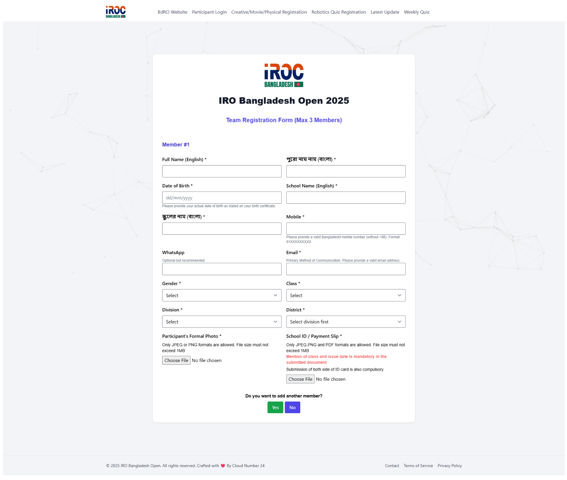
Task: Click No to skip adding member
Action: [x=292, y=408]
